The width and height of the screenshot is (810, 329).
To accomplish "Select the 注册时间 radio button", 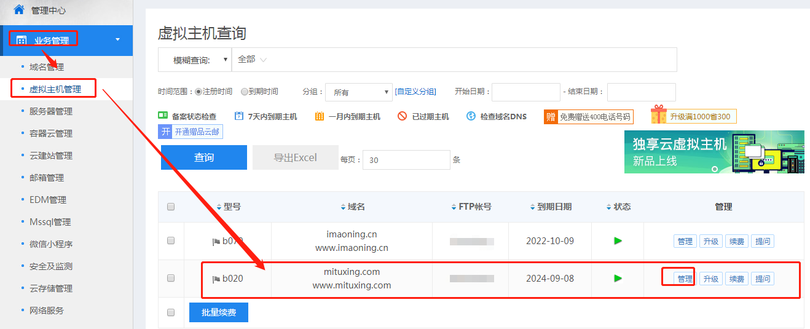I will [199, 92].
